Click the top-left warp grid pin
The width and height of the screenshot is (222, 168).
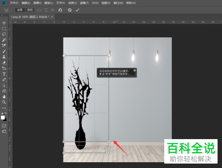click(x=64, y=56)
